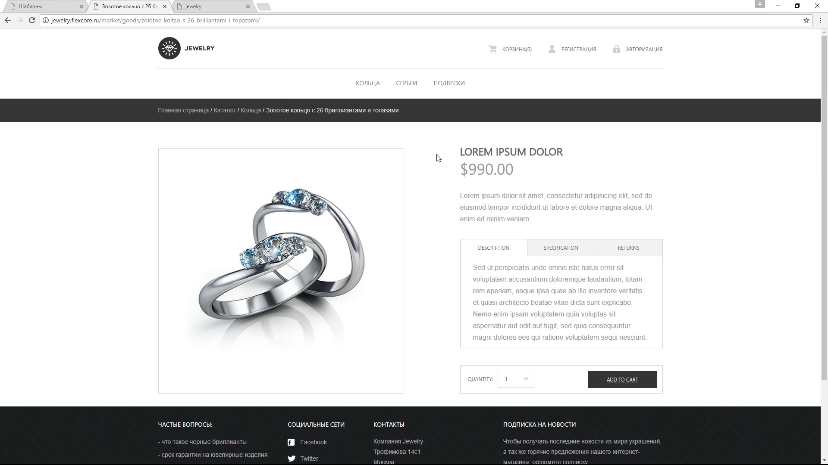Click the registration user icon

click(x=552, y=49)
